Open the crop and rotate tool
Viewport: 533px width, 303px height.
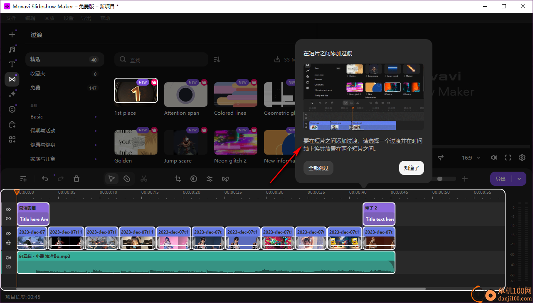click(178, 179)
